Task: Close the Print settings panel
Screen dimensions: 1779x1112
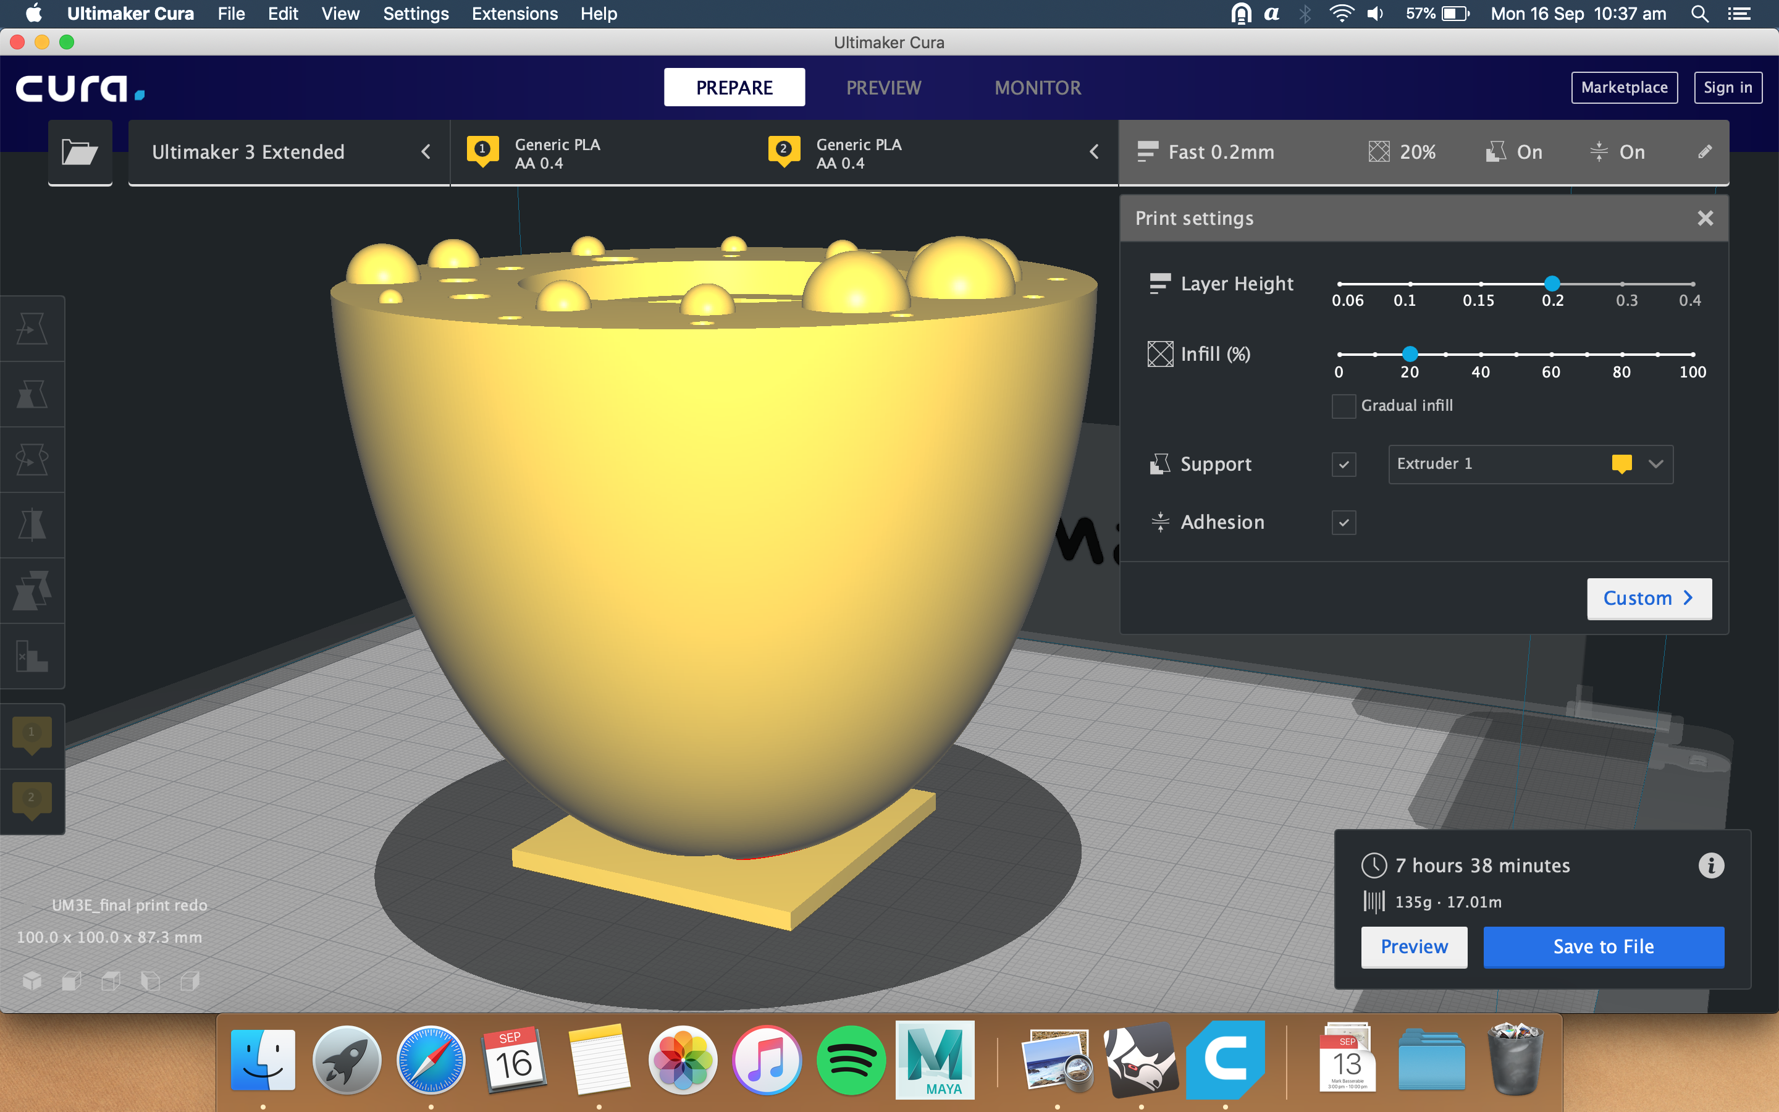Action: (1705, 219)
